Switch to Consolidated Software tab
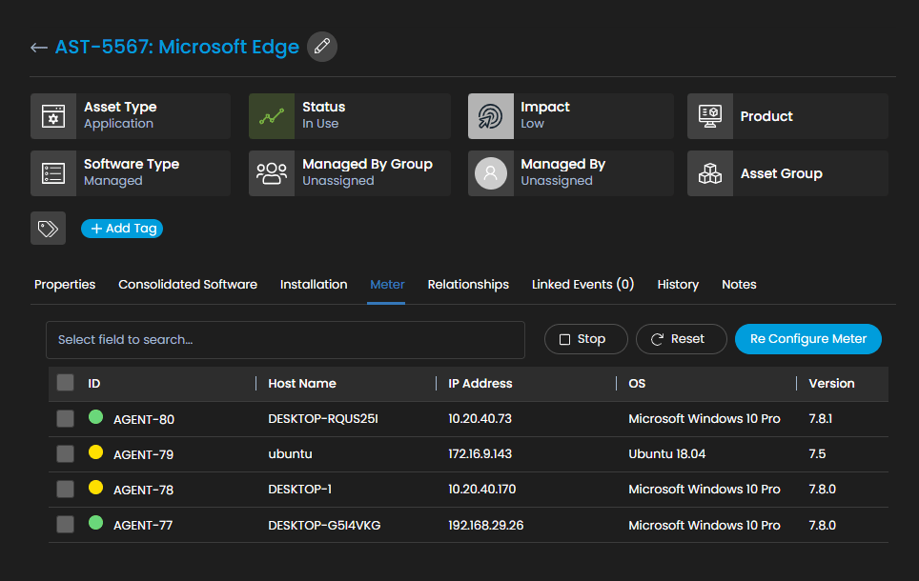Screen dimensions: 919x581 click(188, 285)
